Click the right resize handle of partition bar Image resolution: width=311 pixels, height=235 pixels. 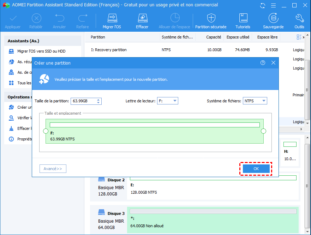click(263, 131)
